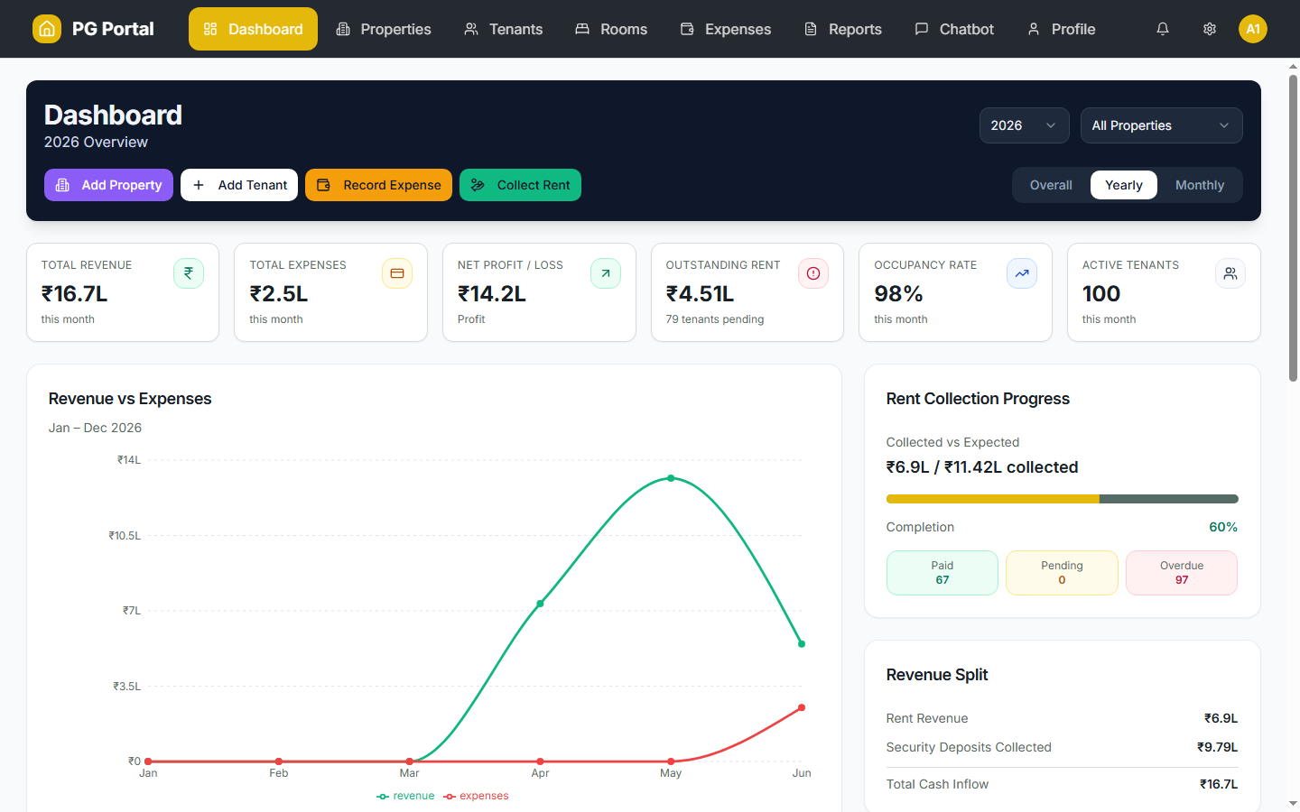Click the Record Expense button
This screenshot has width=1300, height=812.
click(x=378, y=185)
